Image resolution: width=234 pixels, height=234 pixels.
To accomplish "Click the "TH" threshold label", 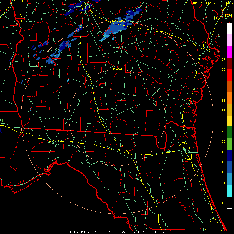I will click(x=223, y=203).
